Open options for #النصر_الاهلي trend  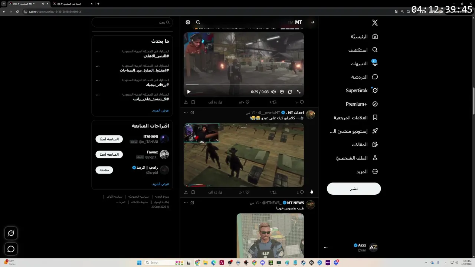click(x=98, y=52)
